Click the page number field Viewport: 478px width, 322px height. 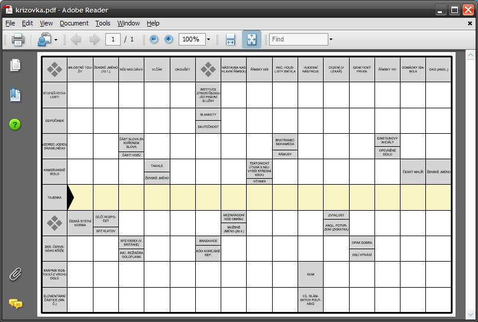click(x=113, y=39)
